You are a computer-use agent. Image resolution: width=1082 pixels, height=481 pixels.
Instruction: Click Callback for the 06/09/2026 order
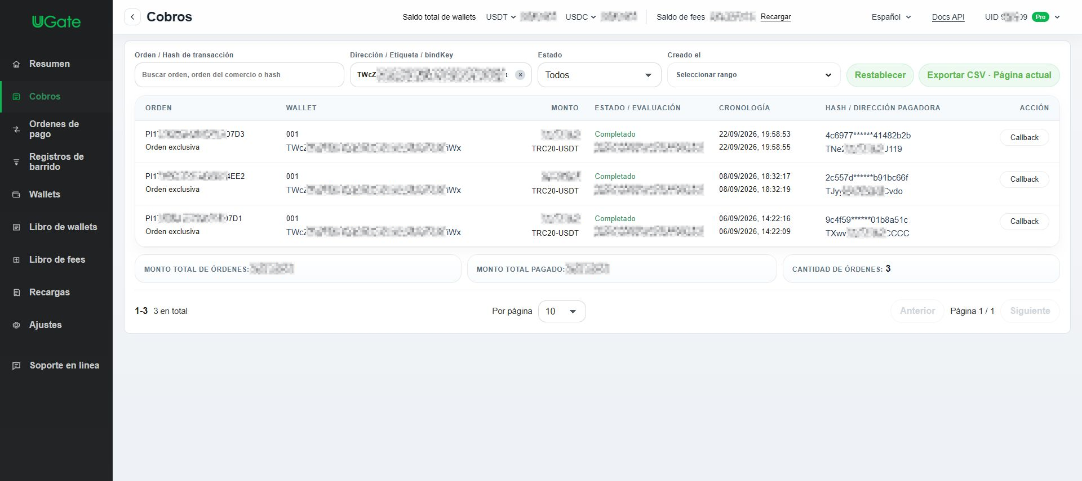click(x=1024, y=221)
